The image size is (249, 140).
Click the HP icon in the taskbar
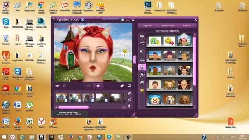tap(61, 137)
